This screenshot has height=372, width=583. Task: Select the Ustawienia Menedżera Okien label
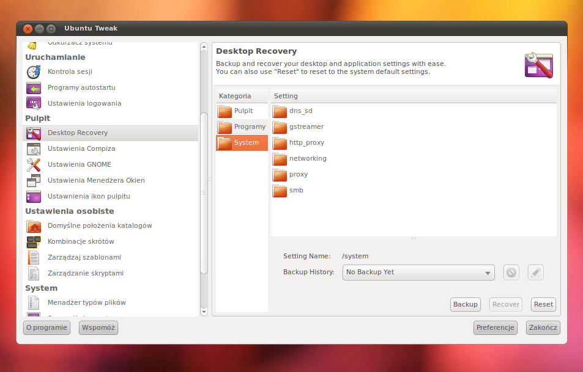(96, 180)
